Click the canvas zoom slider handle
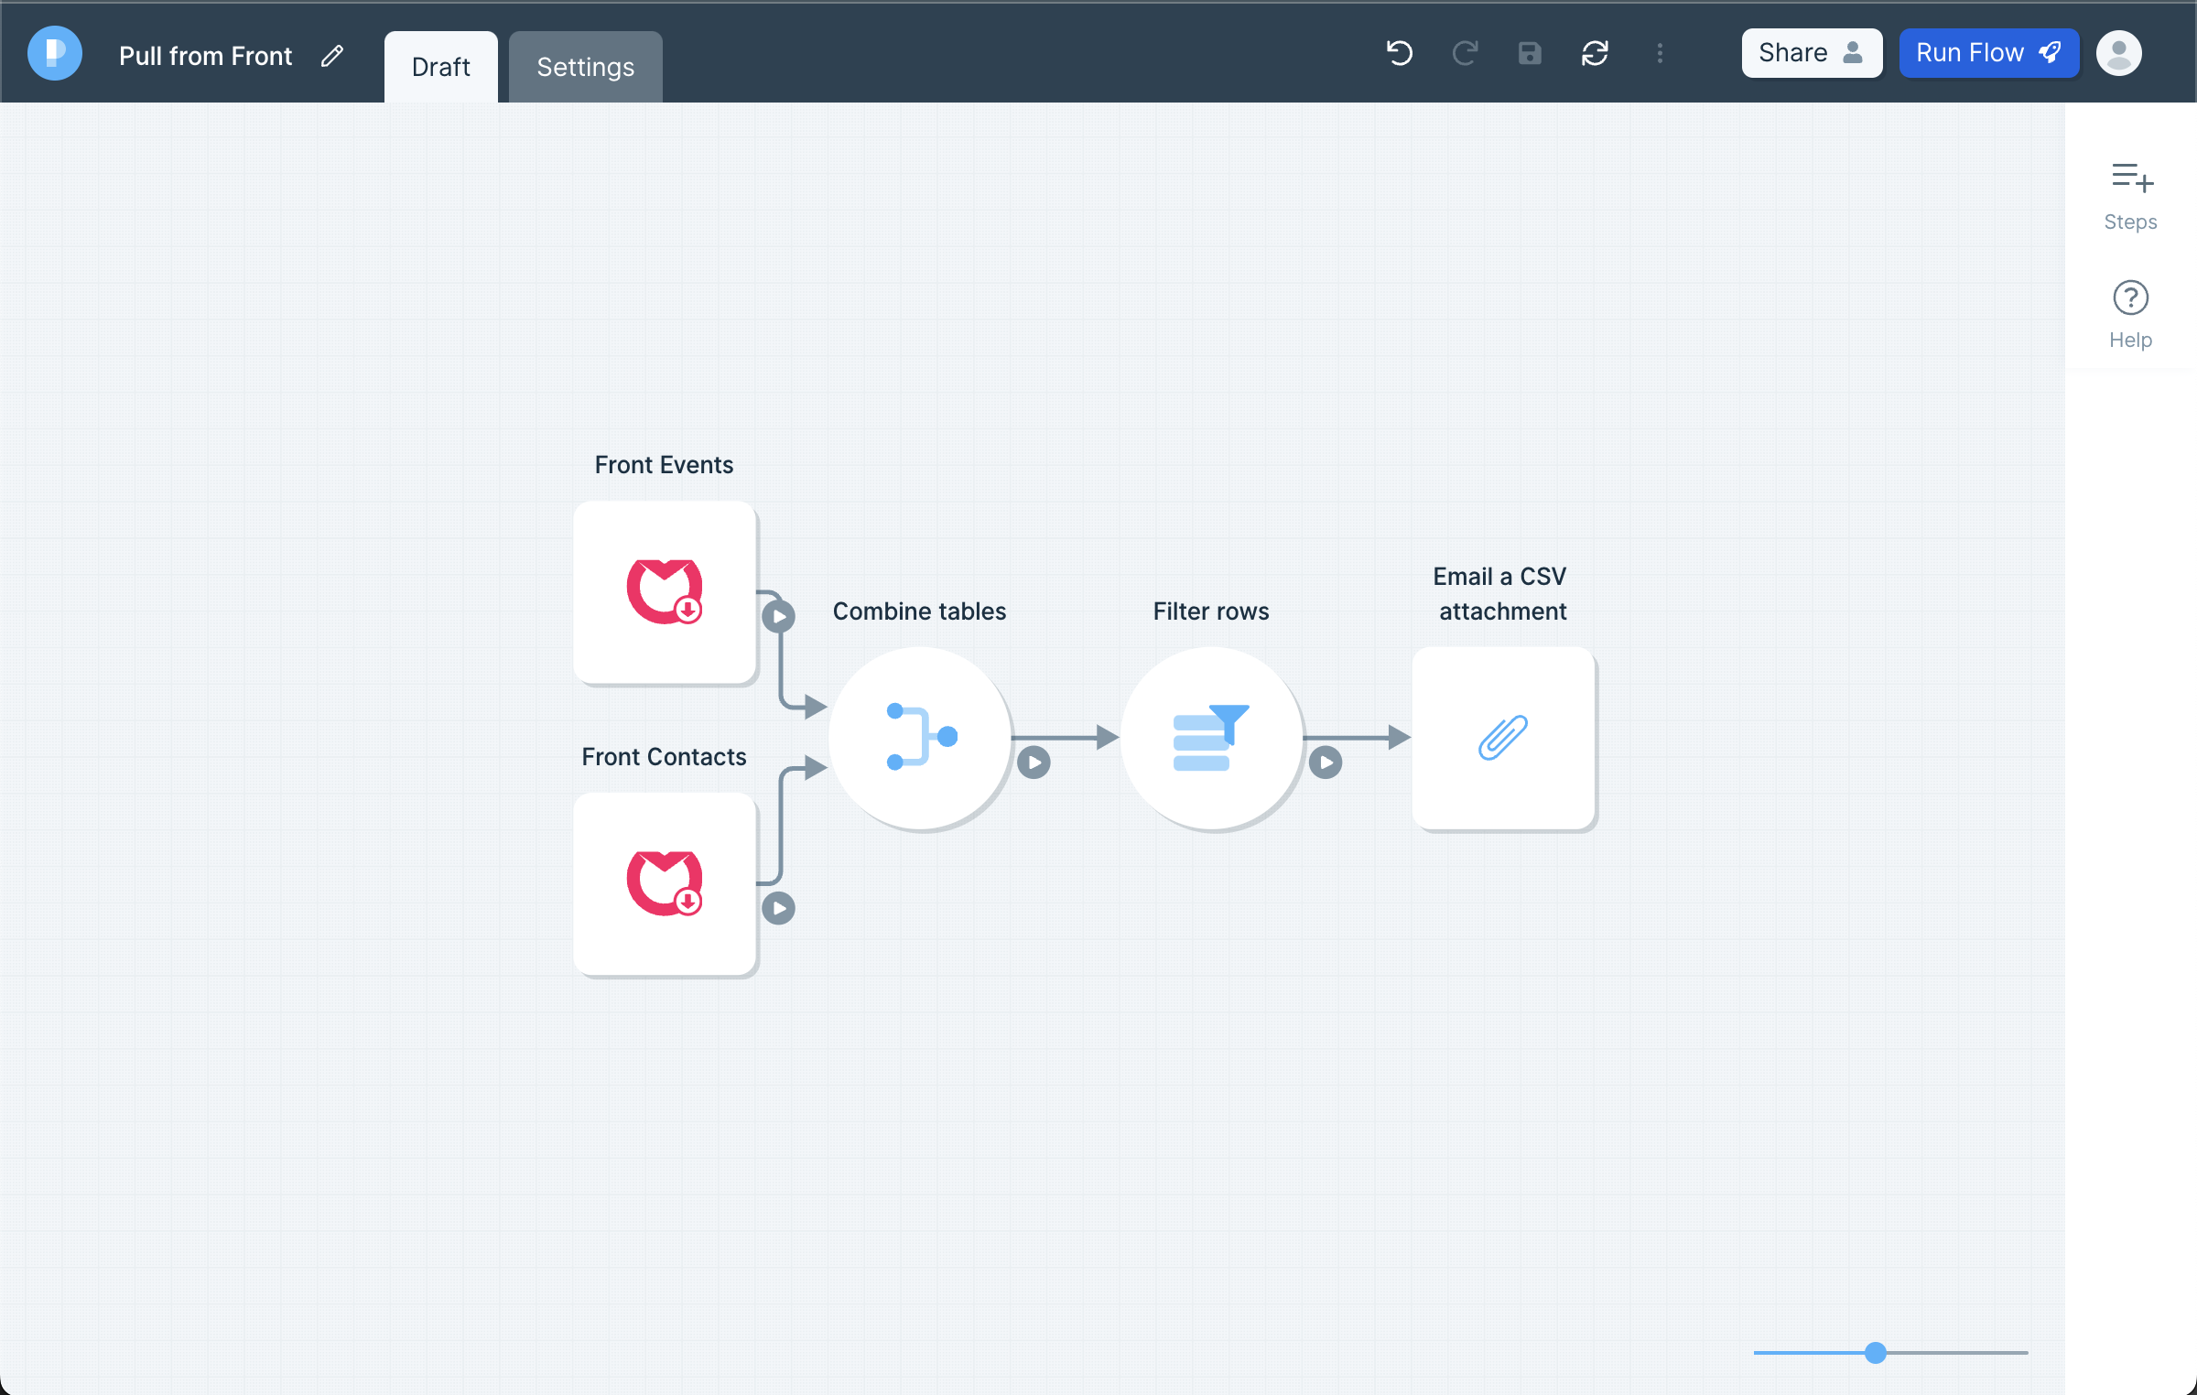The width and height of the screenshot is (2197, 1395). click(x=1875, y=1352)
